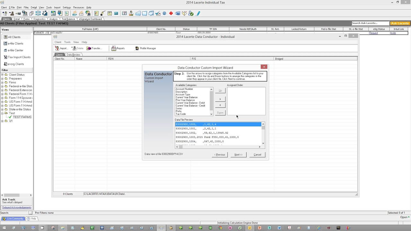Cancel the Custom Import Wizard

pyautogui.click(x=258, y=155)
